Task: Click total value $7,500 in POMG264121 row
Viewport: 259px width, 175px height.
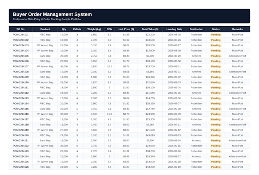Action: pyautogui.click(x=150, y=140)
